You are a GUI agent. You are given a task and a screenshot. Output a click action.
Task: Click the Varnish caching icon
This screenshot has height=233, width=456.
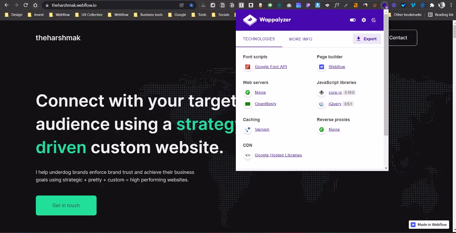tap(248, 130)
